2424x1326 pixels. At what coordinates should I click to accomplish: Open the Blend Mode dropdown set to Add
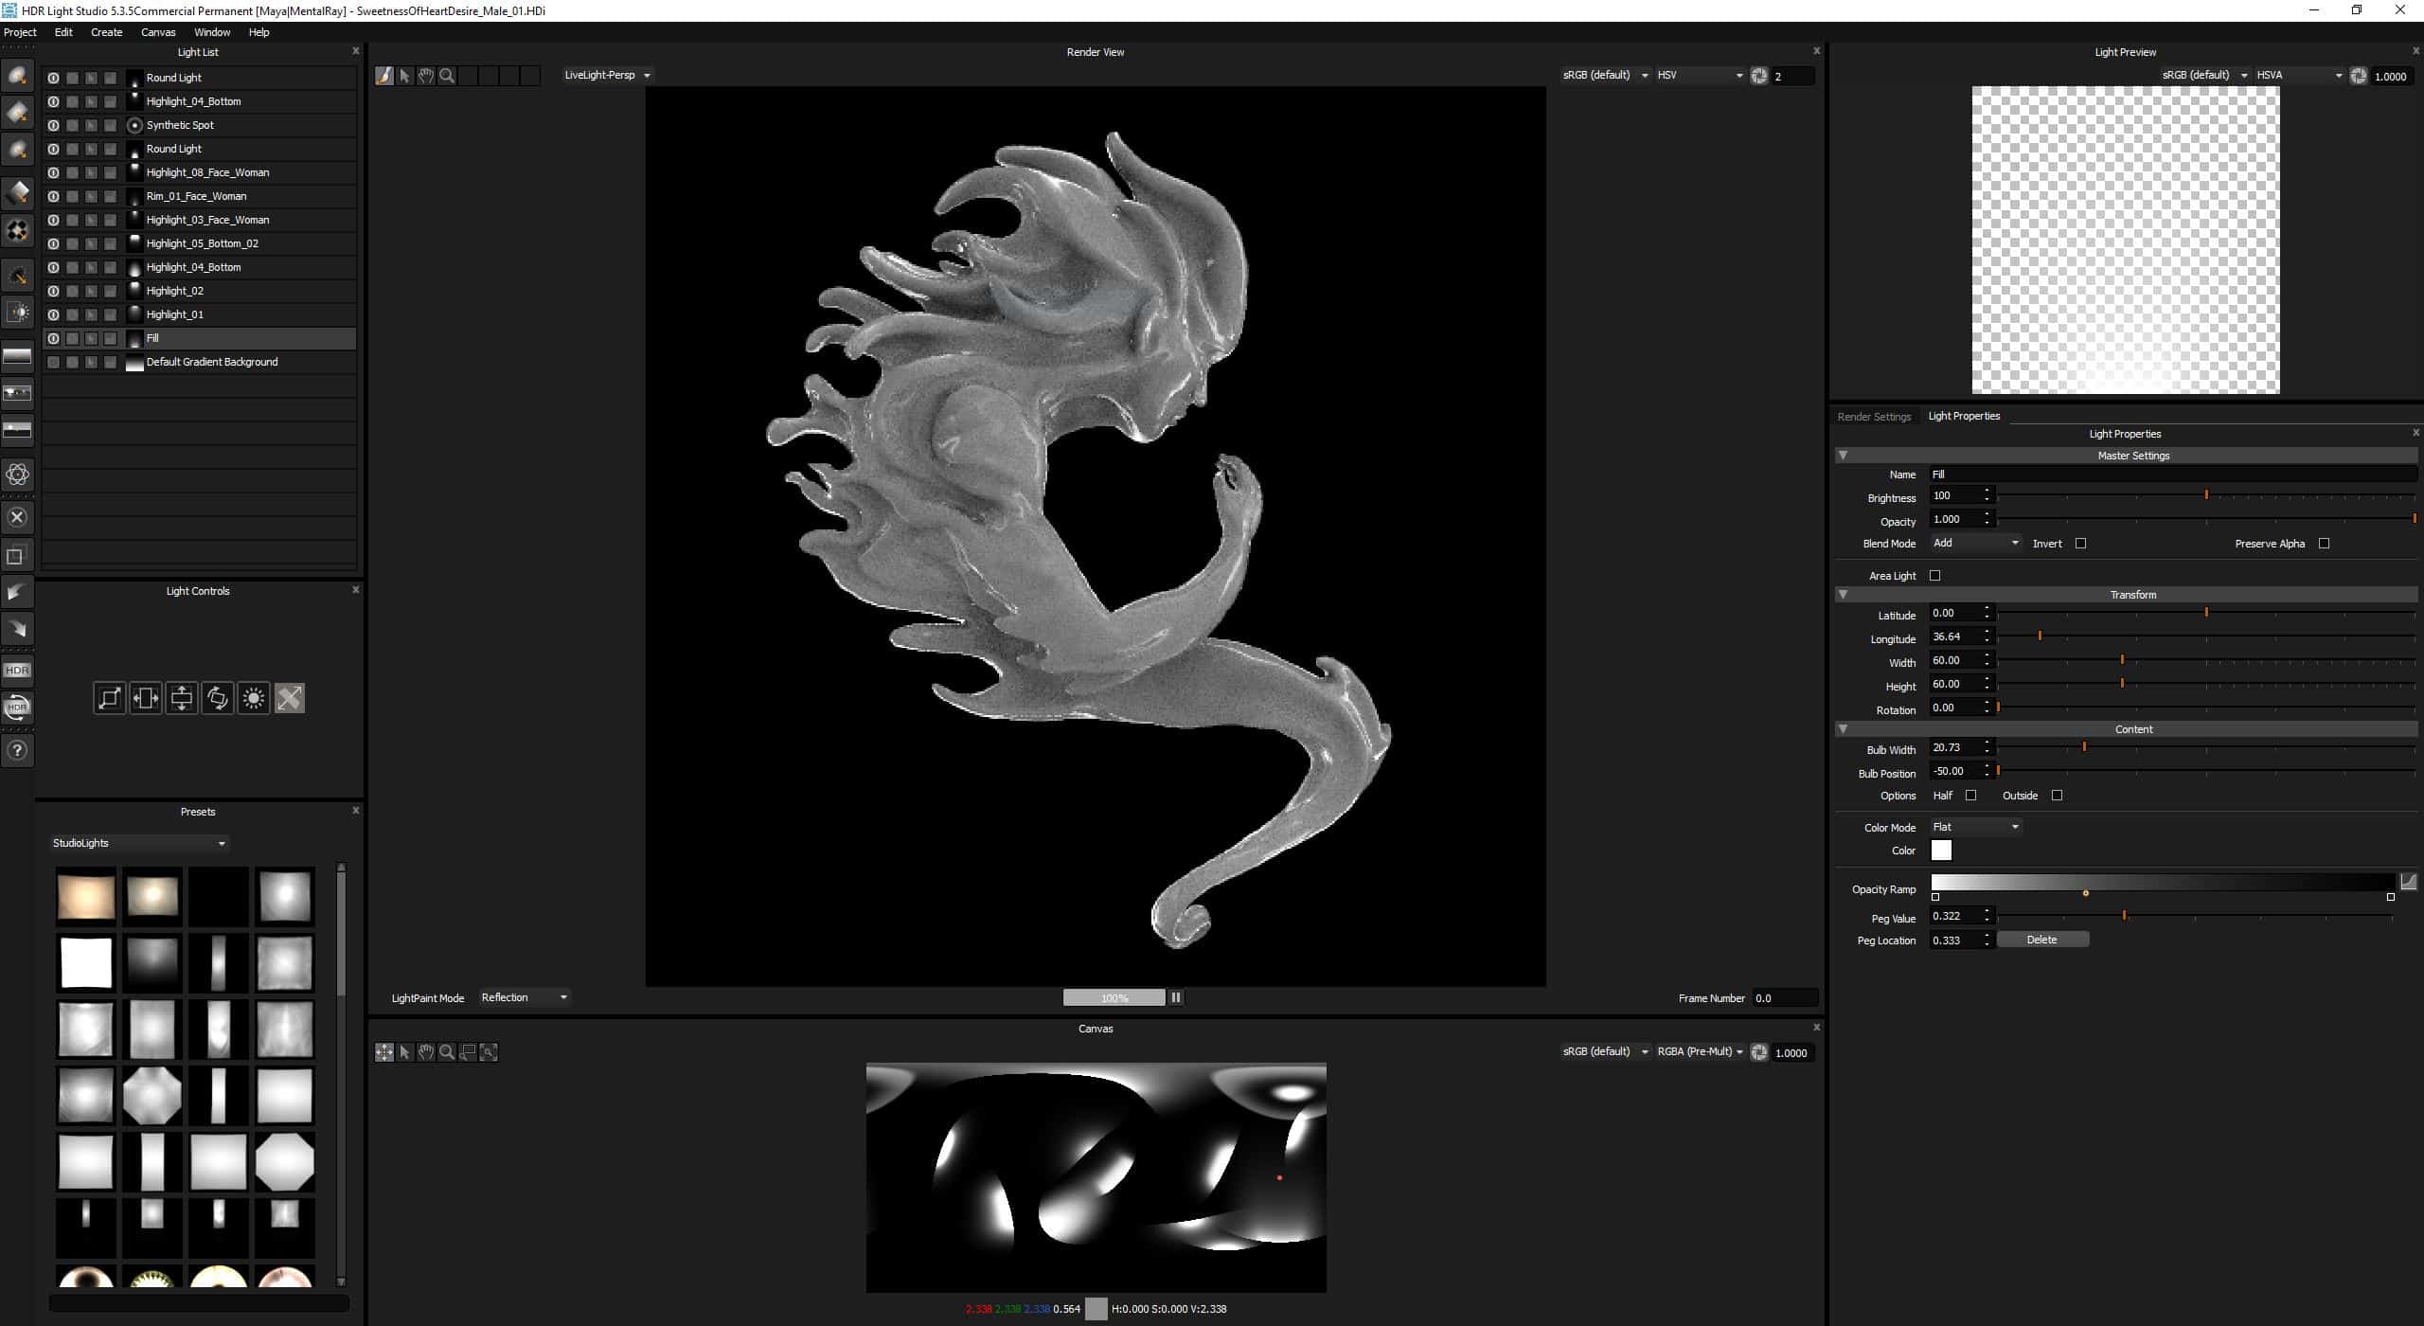[1976, 544]
